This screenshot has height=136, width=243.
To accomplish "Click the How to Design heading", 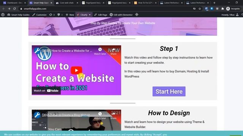I will (x=169, y=113).
